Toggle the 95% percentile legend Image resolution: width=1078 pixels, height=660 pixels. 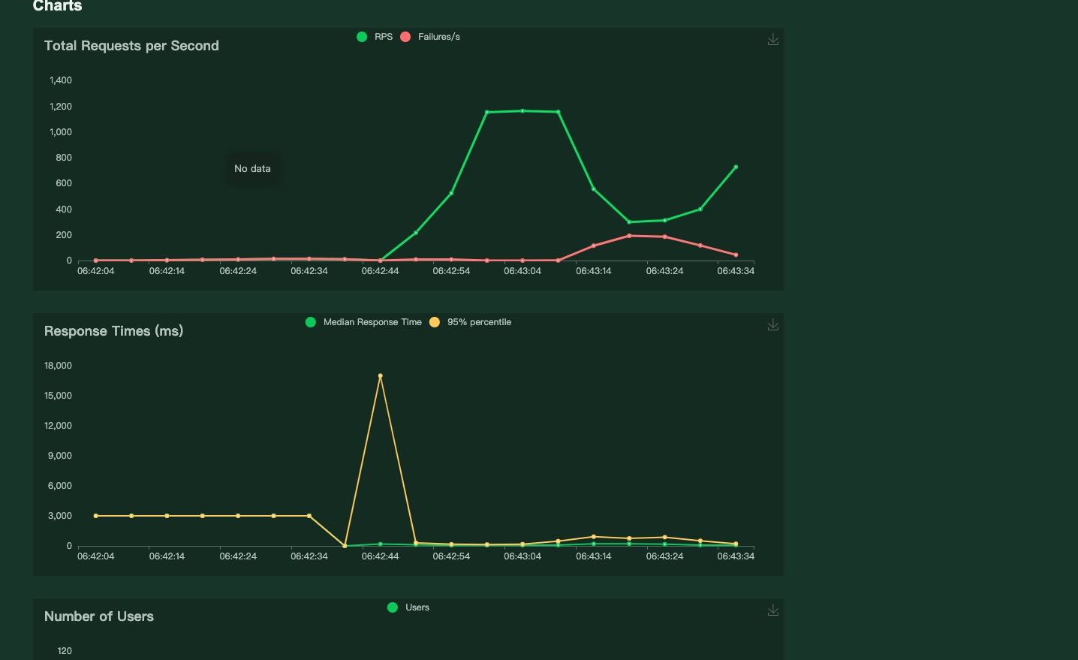470,322
